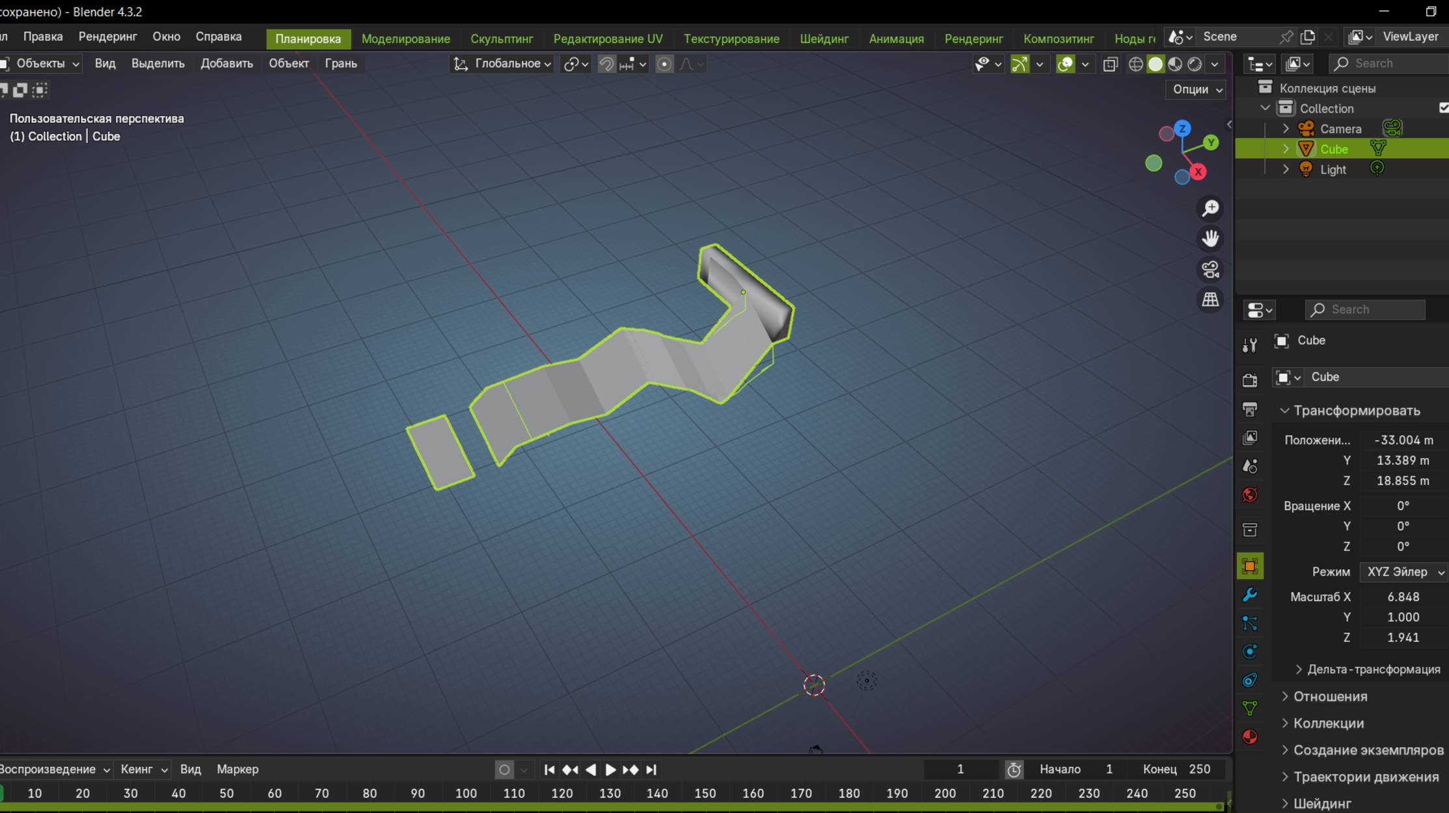Select solid viewport shading mode
This screenshot has width=1449, height=813.
point(1155,64)
